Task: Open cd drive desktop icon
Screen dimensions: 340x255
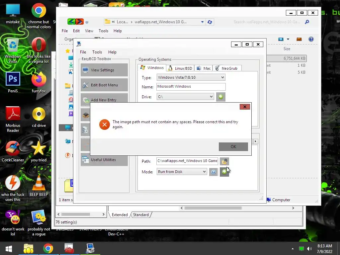Action: (x=39, y=117)
